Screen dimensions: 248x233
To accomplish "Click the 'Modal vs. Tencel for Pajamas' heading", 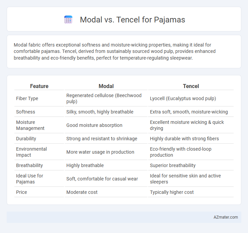I will pos(132,20).
